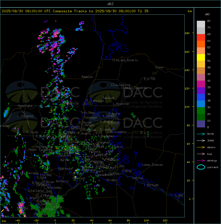Click the 'Encon' map label

(x=159, y=67)
